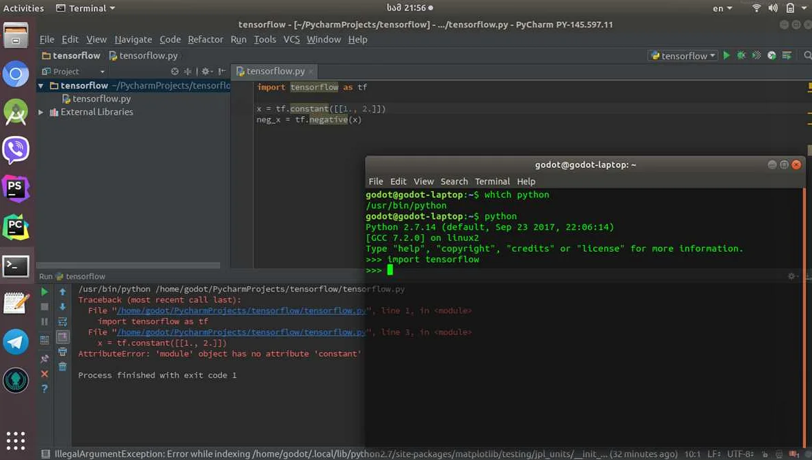
Task: Open the Window menu
Action: tap(324, 40)
